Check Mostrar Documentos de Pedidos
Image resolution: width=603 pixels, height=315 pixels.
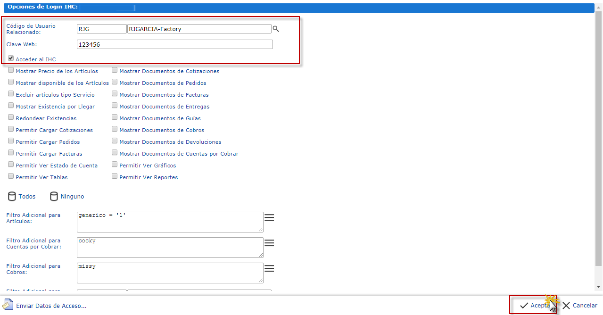[x=115, y=82]
